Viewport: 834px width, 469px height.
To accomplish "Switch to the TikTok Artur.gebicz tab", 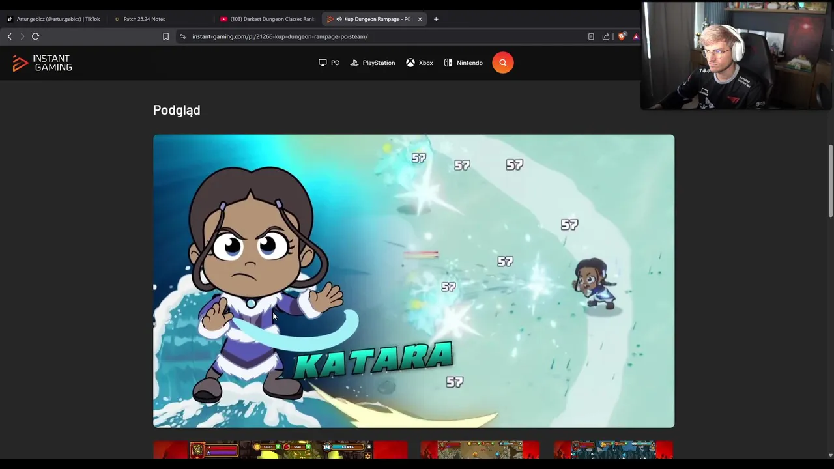I will (54, 19).
